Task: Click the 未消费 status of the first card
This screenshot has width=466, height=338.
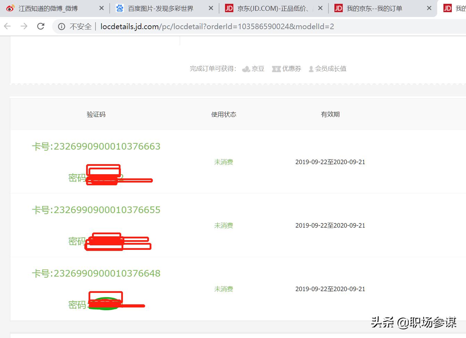Action: (223, 162)
